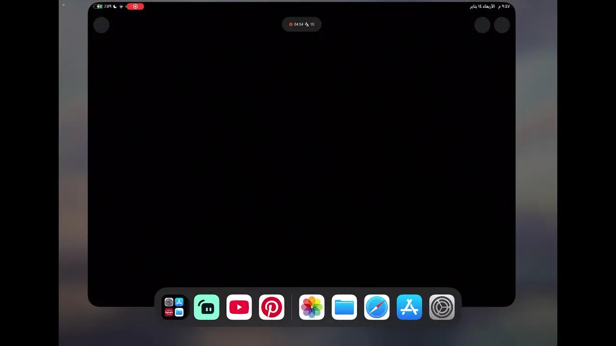Launch the Safari browser
616x346 pixels.
[377, 307]
